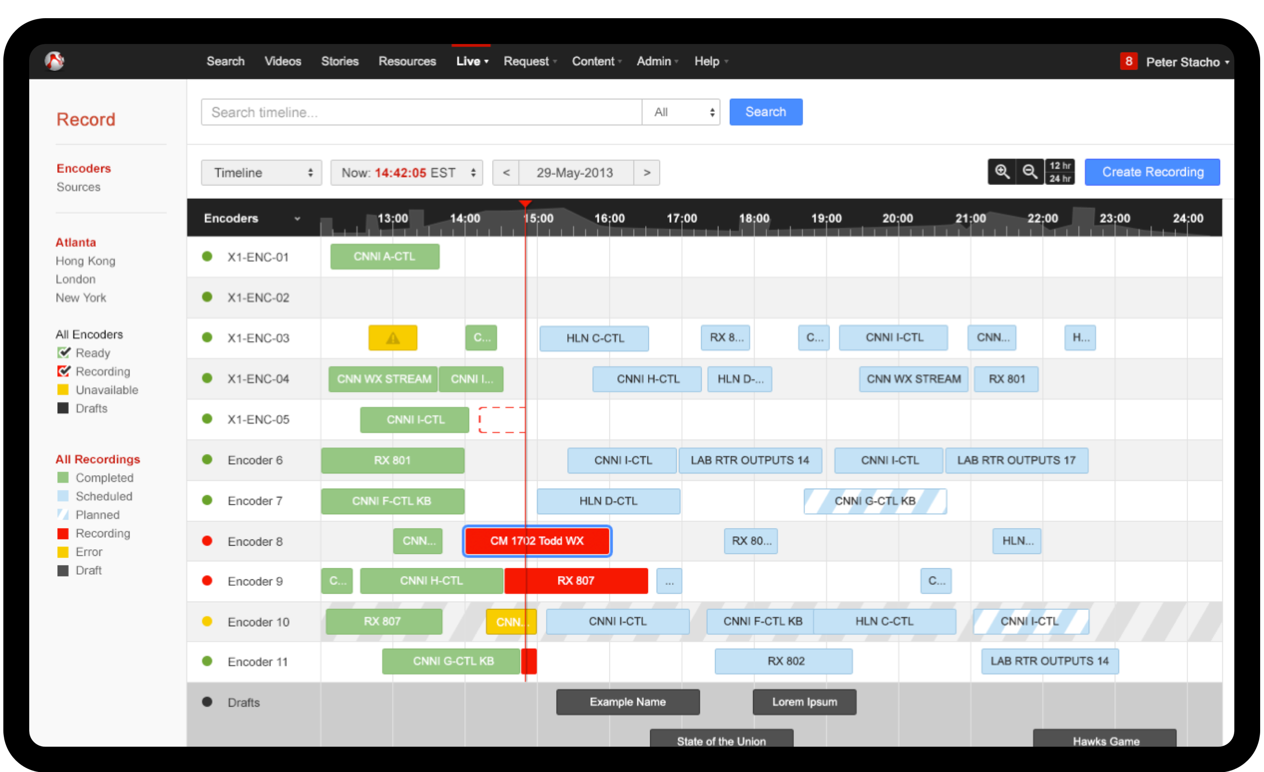This screenshot has width=1264, height=772.
Task: Open the Peter Stacho user menu
Action: tap(1187, 62)
